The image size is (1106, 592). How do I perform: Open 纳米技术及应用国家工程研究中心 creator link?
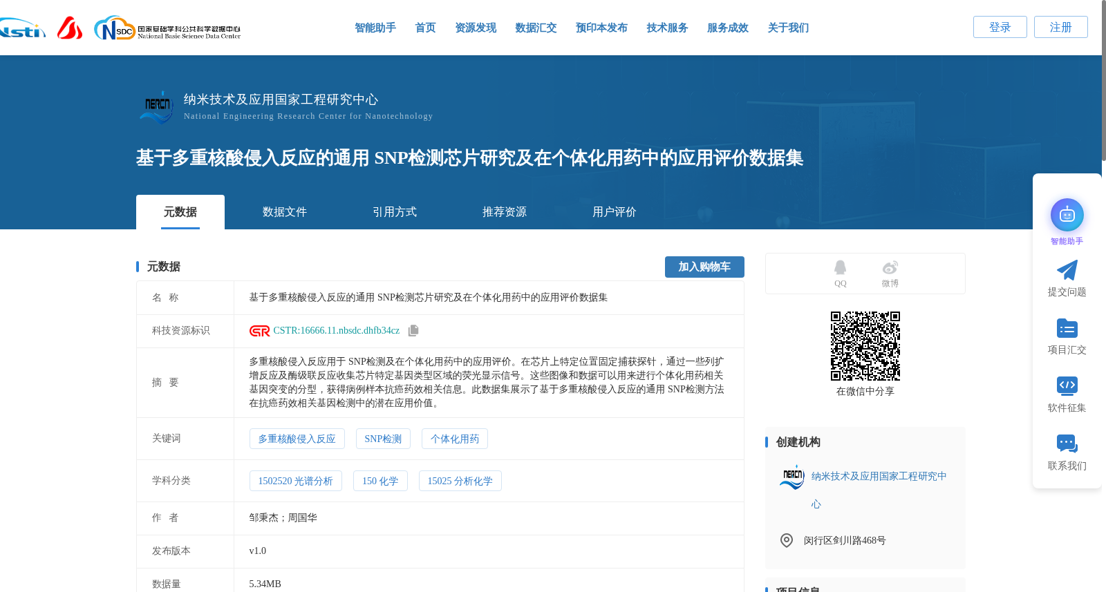[x=879, y=490]
